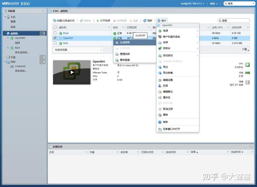This screenshot has width=257, height=187.
Task: Click the Power on (打开电源) play icon
Action: (98, 21)
